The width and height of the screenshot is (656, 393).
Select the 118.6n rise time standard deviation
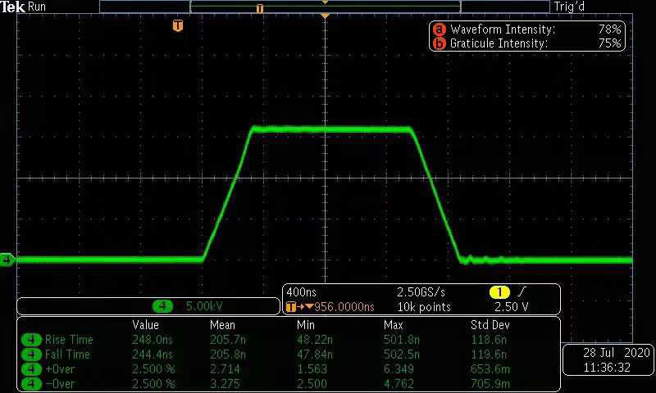pyautogui.click(x=489, y=340)
